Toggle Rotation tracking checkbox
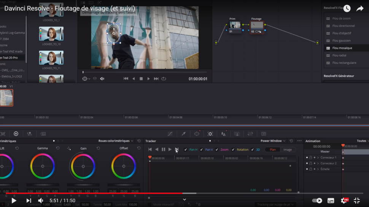 point(233,149)
